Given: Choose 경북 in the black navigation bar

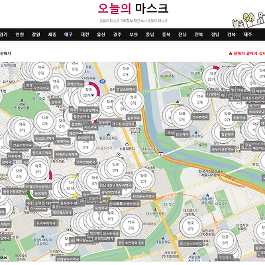Looking at the screenshot, I should 231,34.
